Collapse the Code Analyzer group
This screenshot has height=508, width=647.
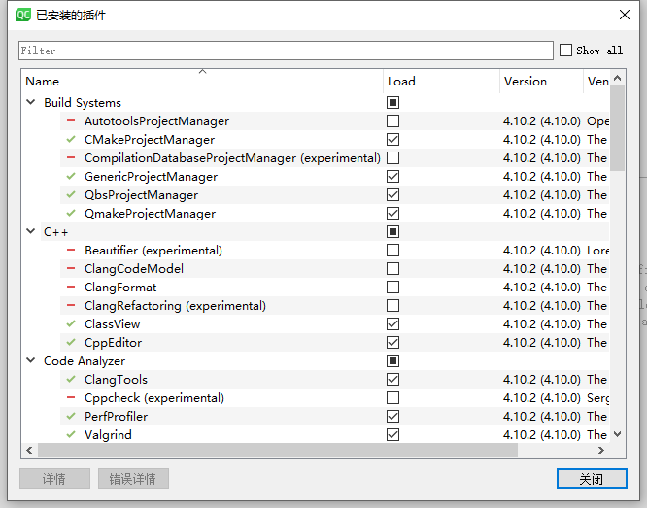coord(30,360)
